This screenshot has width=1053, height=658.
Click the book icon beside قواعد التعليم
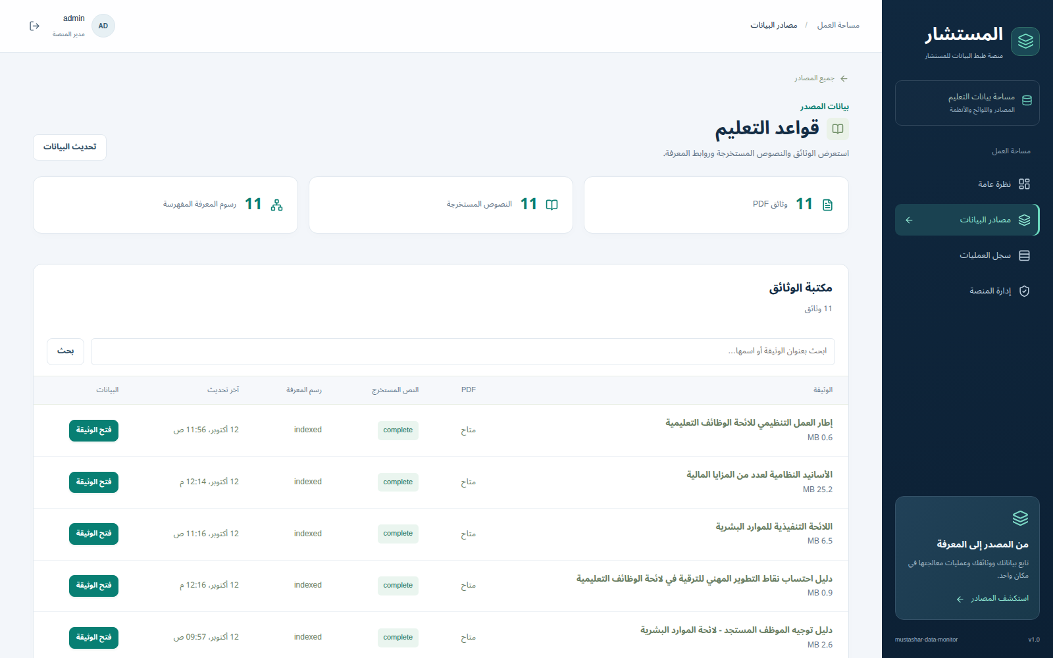(838, 129)
